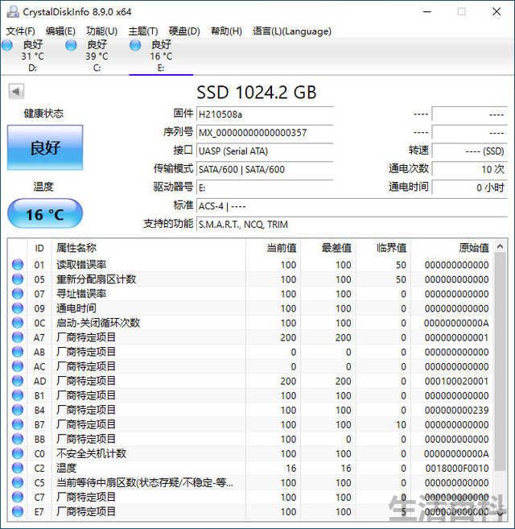The height and width of the screenshot is (529, 515).
Task: Click the interface field UASP (Serial ATA)
Action: [x=265, y=151]
